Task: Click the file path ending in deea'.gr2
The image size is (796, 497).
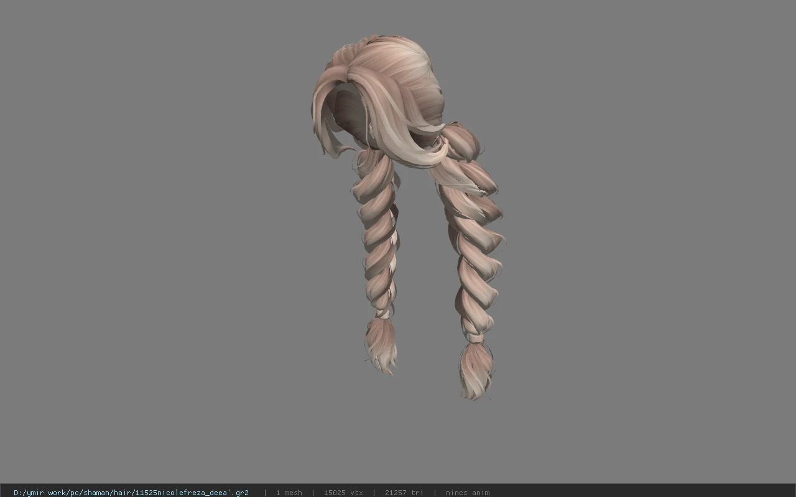Action: pos(131,493)
